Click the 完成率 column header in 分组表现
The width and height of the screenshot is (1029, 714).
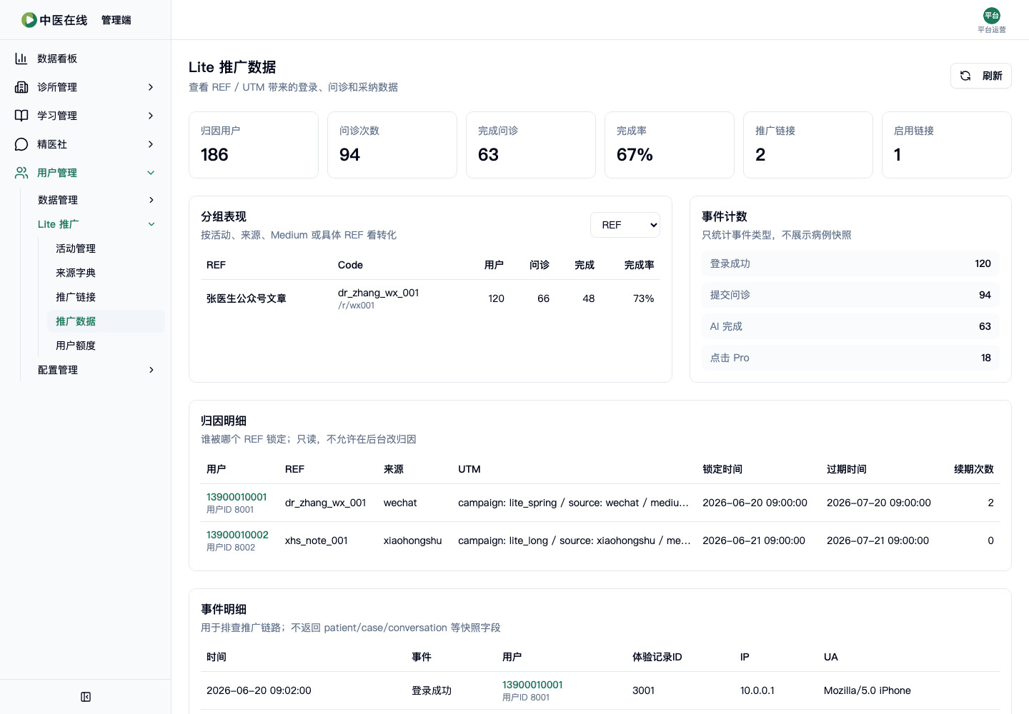(x=639, y=265)
